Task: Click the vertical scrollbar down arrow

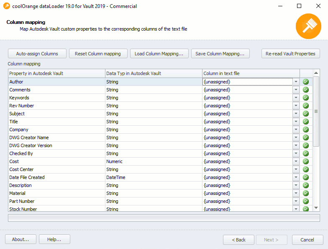Action: 316,208
